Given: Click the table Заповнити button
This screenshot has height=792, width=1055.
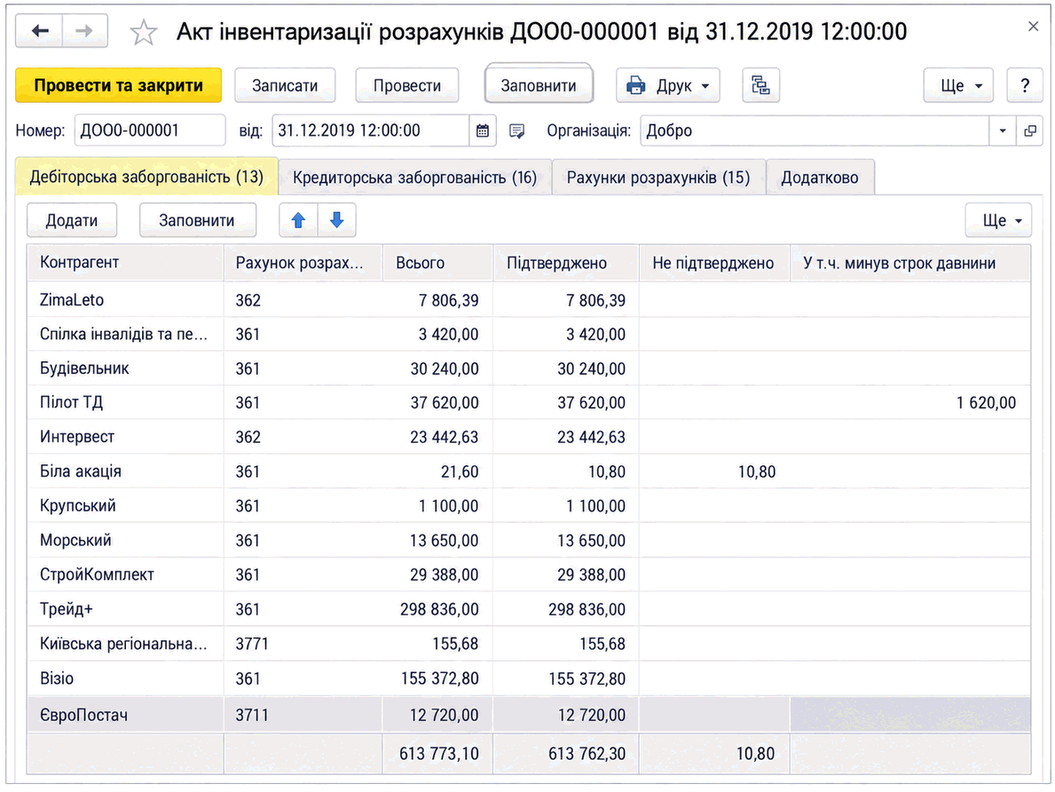Looking at the screenshot, I should (x=197, y=220).
